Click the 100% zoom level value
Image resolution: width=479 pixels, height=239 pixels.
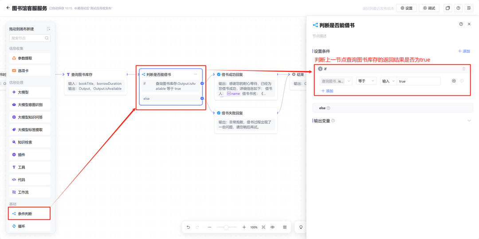254,227
